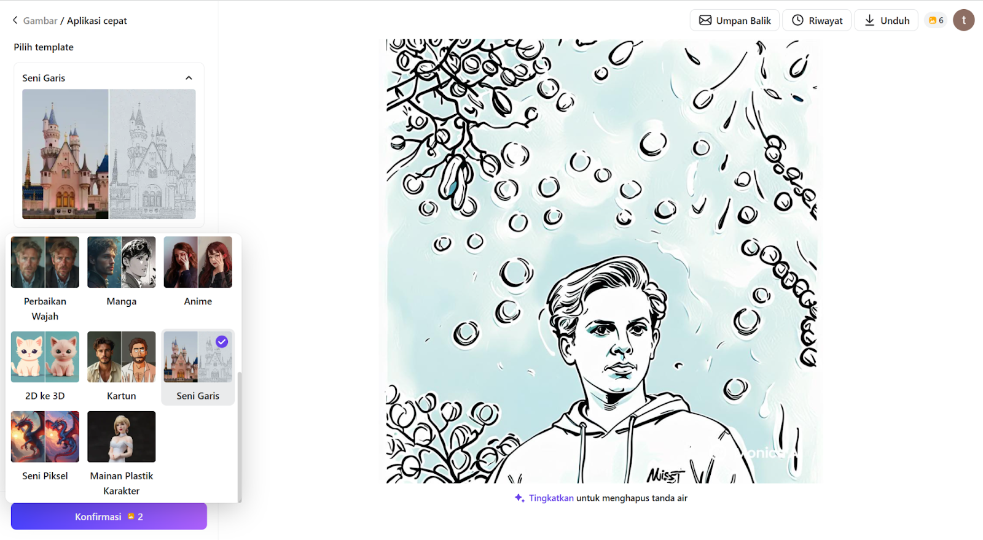Click the template list scrollbar
The height and width of the screenshot is (540, 983).
point(239,436)
